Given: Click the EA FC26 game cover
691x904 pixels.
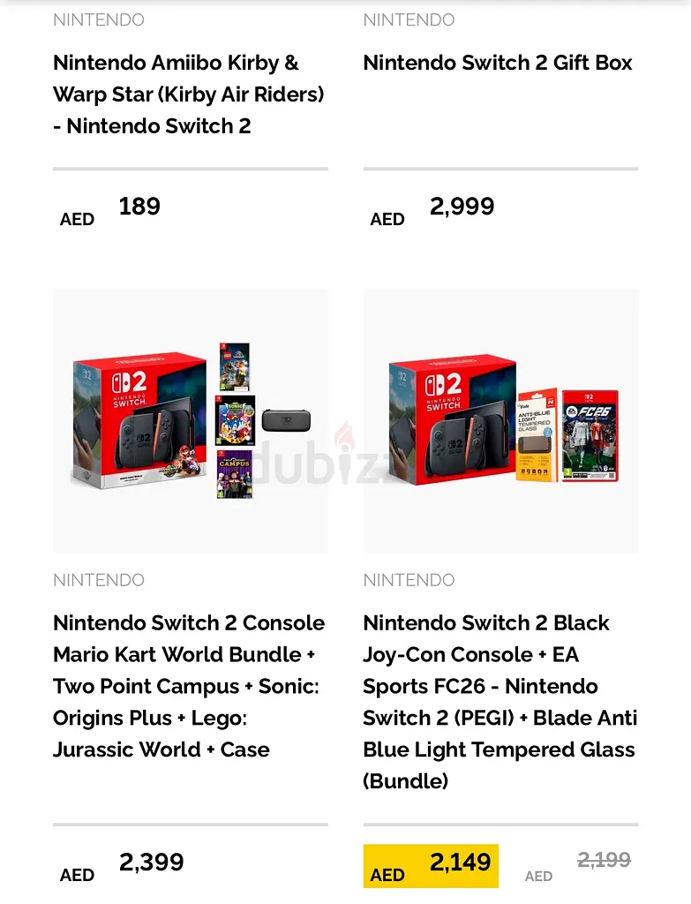Looking at the screenshot, I should (590, 436).
